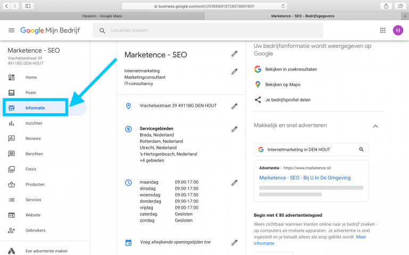Open the Google apps grid
This screenshot has width=409, height=255.
(x=382, y=30)
